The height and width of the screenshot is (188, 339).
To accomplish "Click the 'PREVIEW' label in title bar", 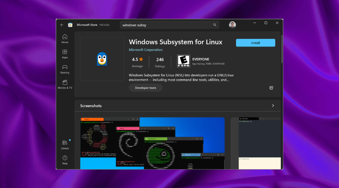I will point(104,25).
